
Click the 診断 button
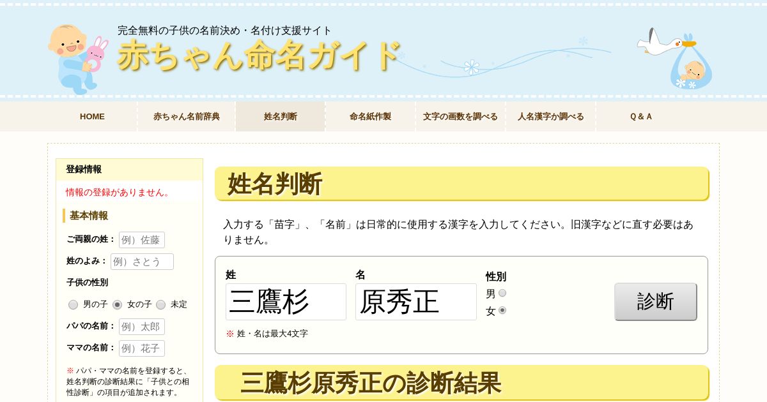pos(656,302)
